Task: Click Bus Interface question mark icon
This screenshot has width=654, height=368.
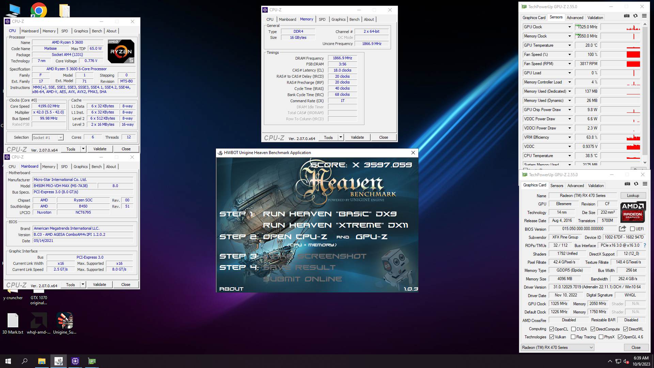Action: click(644, 245)
